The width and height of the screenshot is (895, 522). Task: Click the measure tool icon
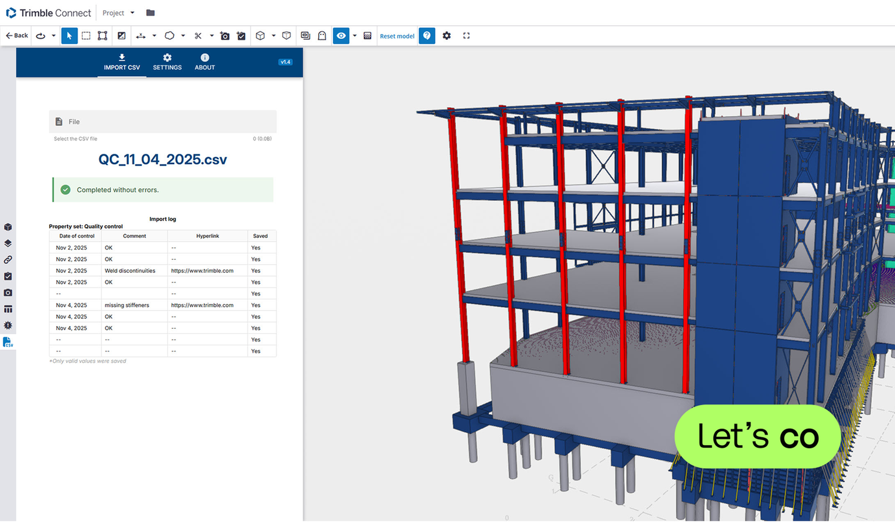[x=141, y=36]
